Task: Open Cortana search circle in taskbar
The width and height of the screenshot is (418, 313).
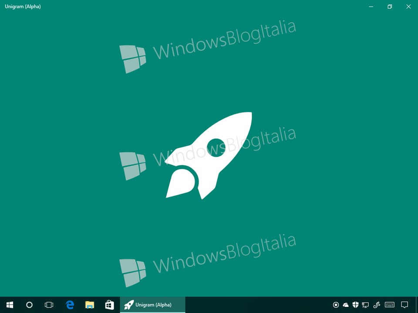Action: click(29, 305)
